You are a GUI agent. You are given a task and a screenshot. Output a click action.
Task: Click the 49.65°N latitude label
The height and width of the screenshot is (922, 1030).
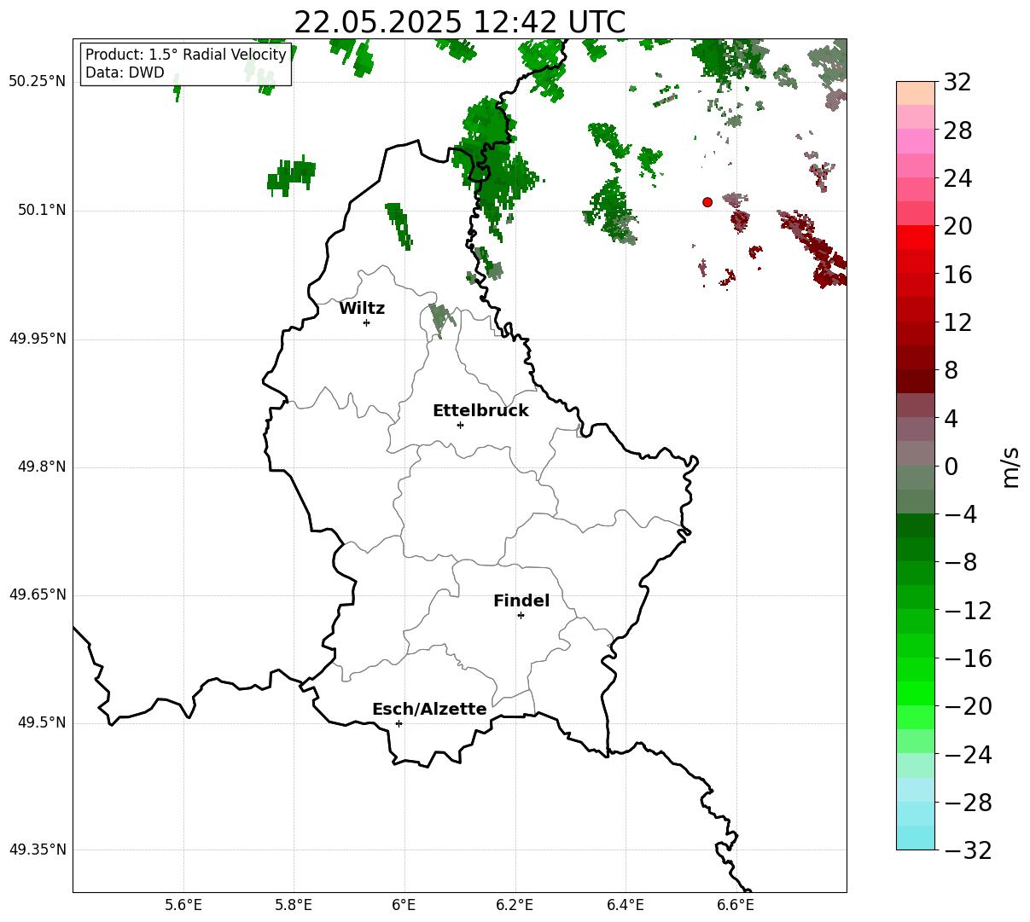pyautogui.click(x=38, y=595)
